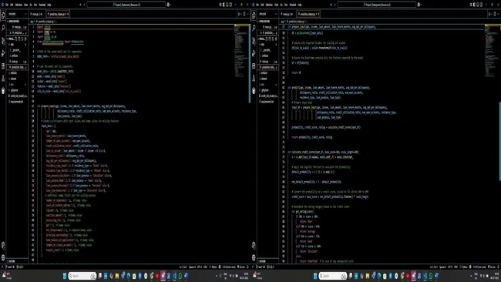Open Source Control view in left window
Viewport: 501px width, 282px height.
tap(3, 41)
